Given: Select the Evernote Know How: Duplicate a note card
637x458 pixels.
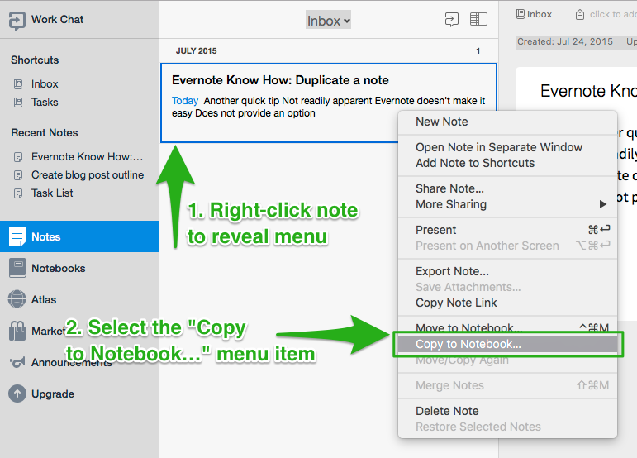Looking at the screenshot, I should (x=329, y=103).
